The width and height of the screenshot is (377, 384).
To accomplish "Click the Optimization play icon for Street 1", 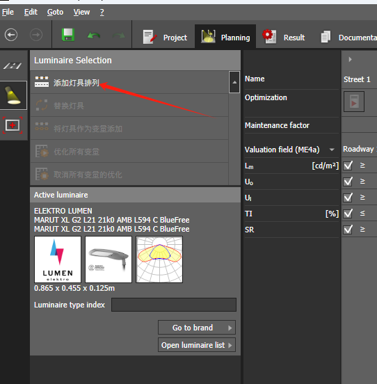I will [x=354, y=102].
